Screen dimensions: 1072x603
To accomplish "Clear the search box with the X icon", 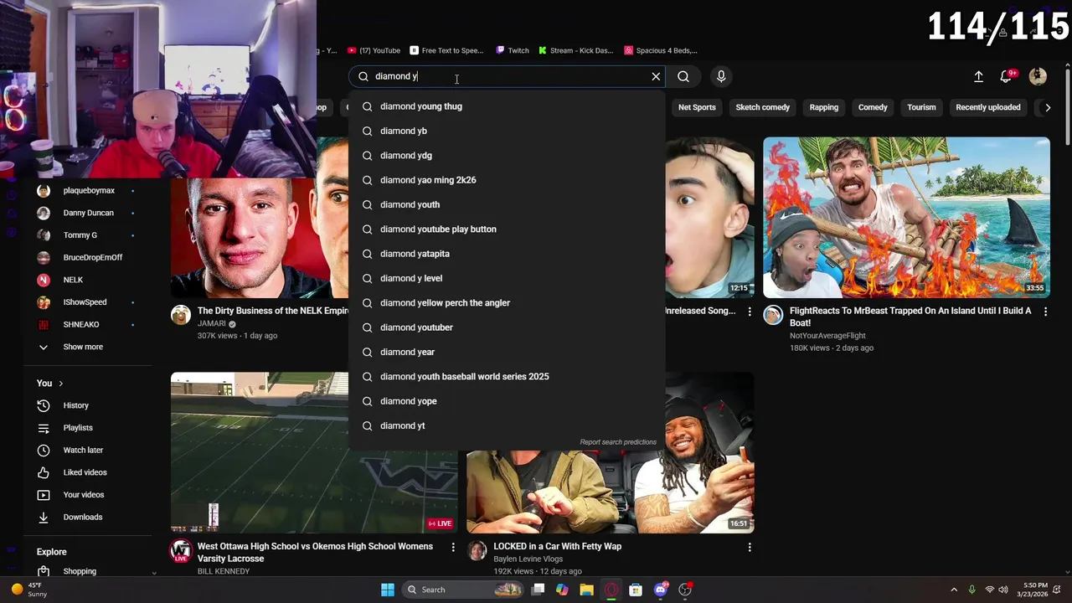I will tap(656, 76).
